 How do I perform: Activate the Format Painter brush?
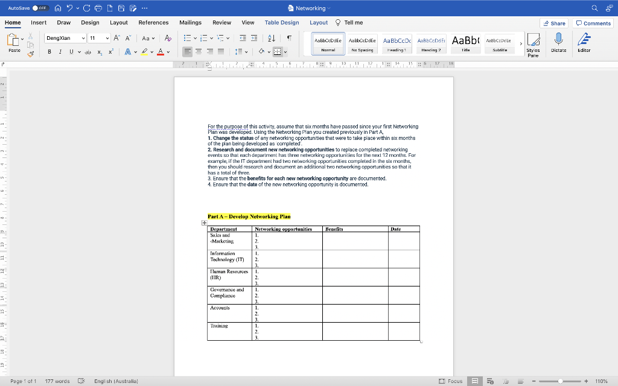coord(31,54)
